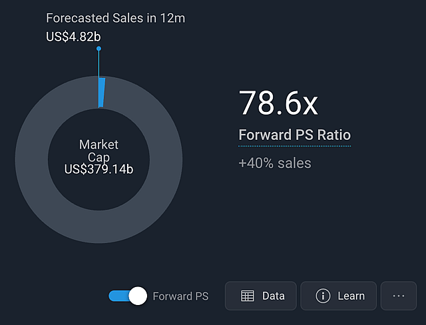Click the Forward PS toggle label
The width and height of the screenshot is (426, 325).
tap(180, 296)
